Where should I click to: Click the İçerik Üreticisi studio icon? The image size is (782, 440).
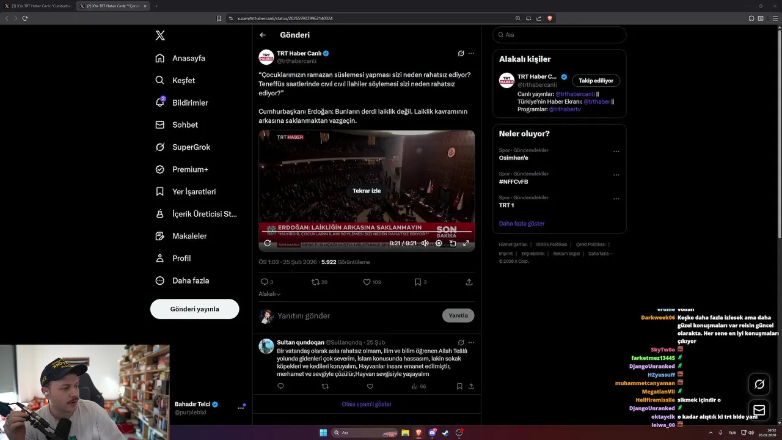coord(159,214)
